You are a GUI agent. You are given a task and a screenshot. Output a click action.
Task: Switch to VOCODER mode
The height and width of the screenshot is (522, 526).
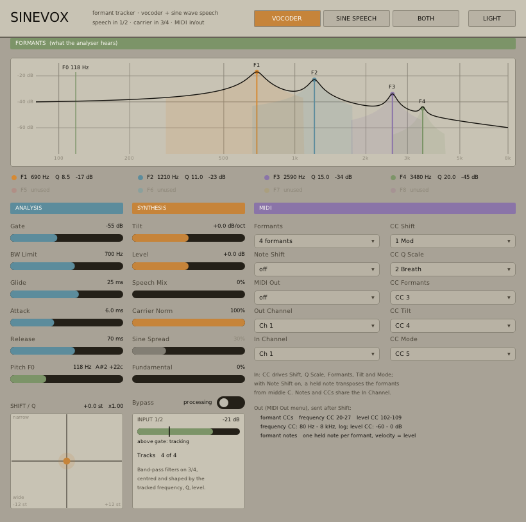pos(287,19)
